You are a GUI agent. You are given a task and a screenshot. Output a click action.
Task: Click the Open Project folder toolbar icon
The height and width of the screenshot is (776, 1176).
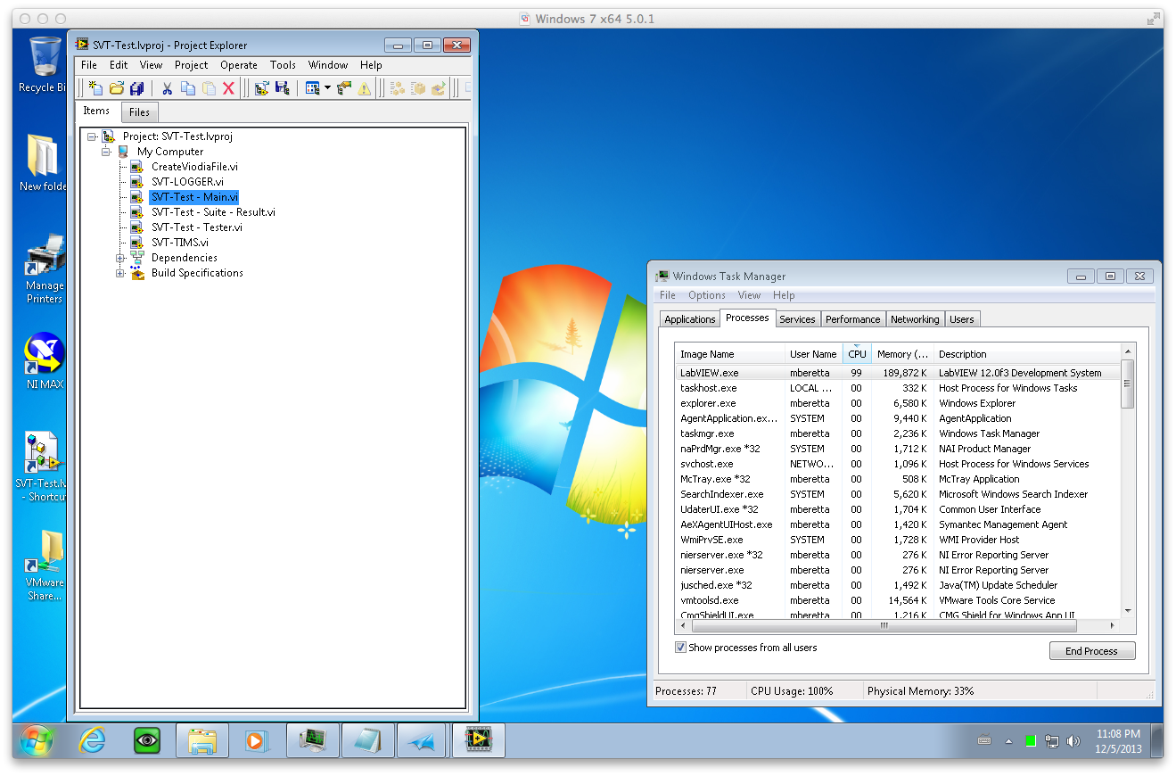pos(116,87)
